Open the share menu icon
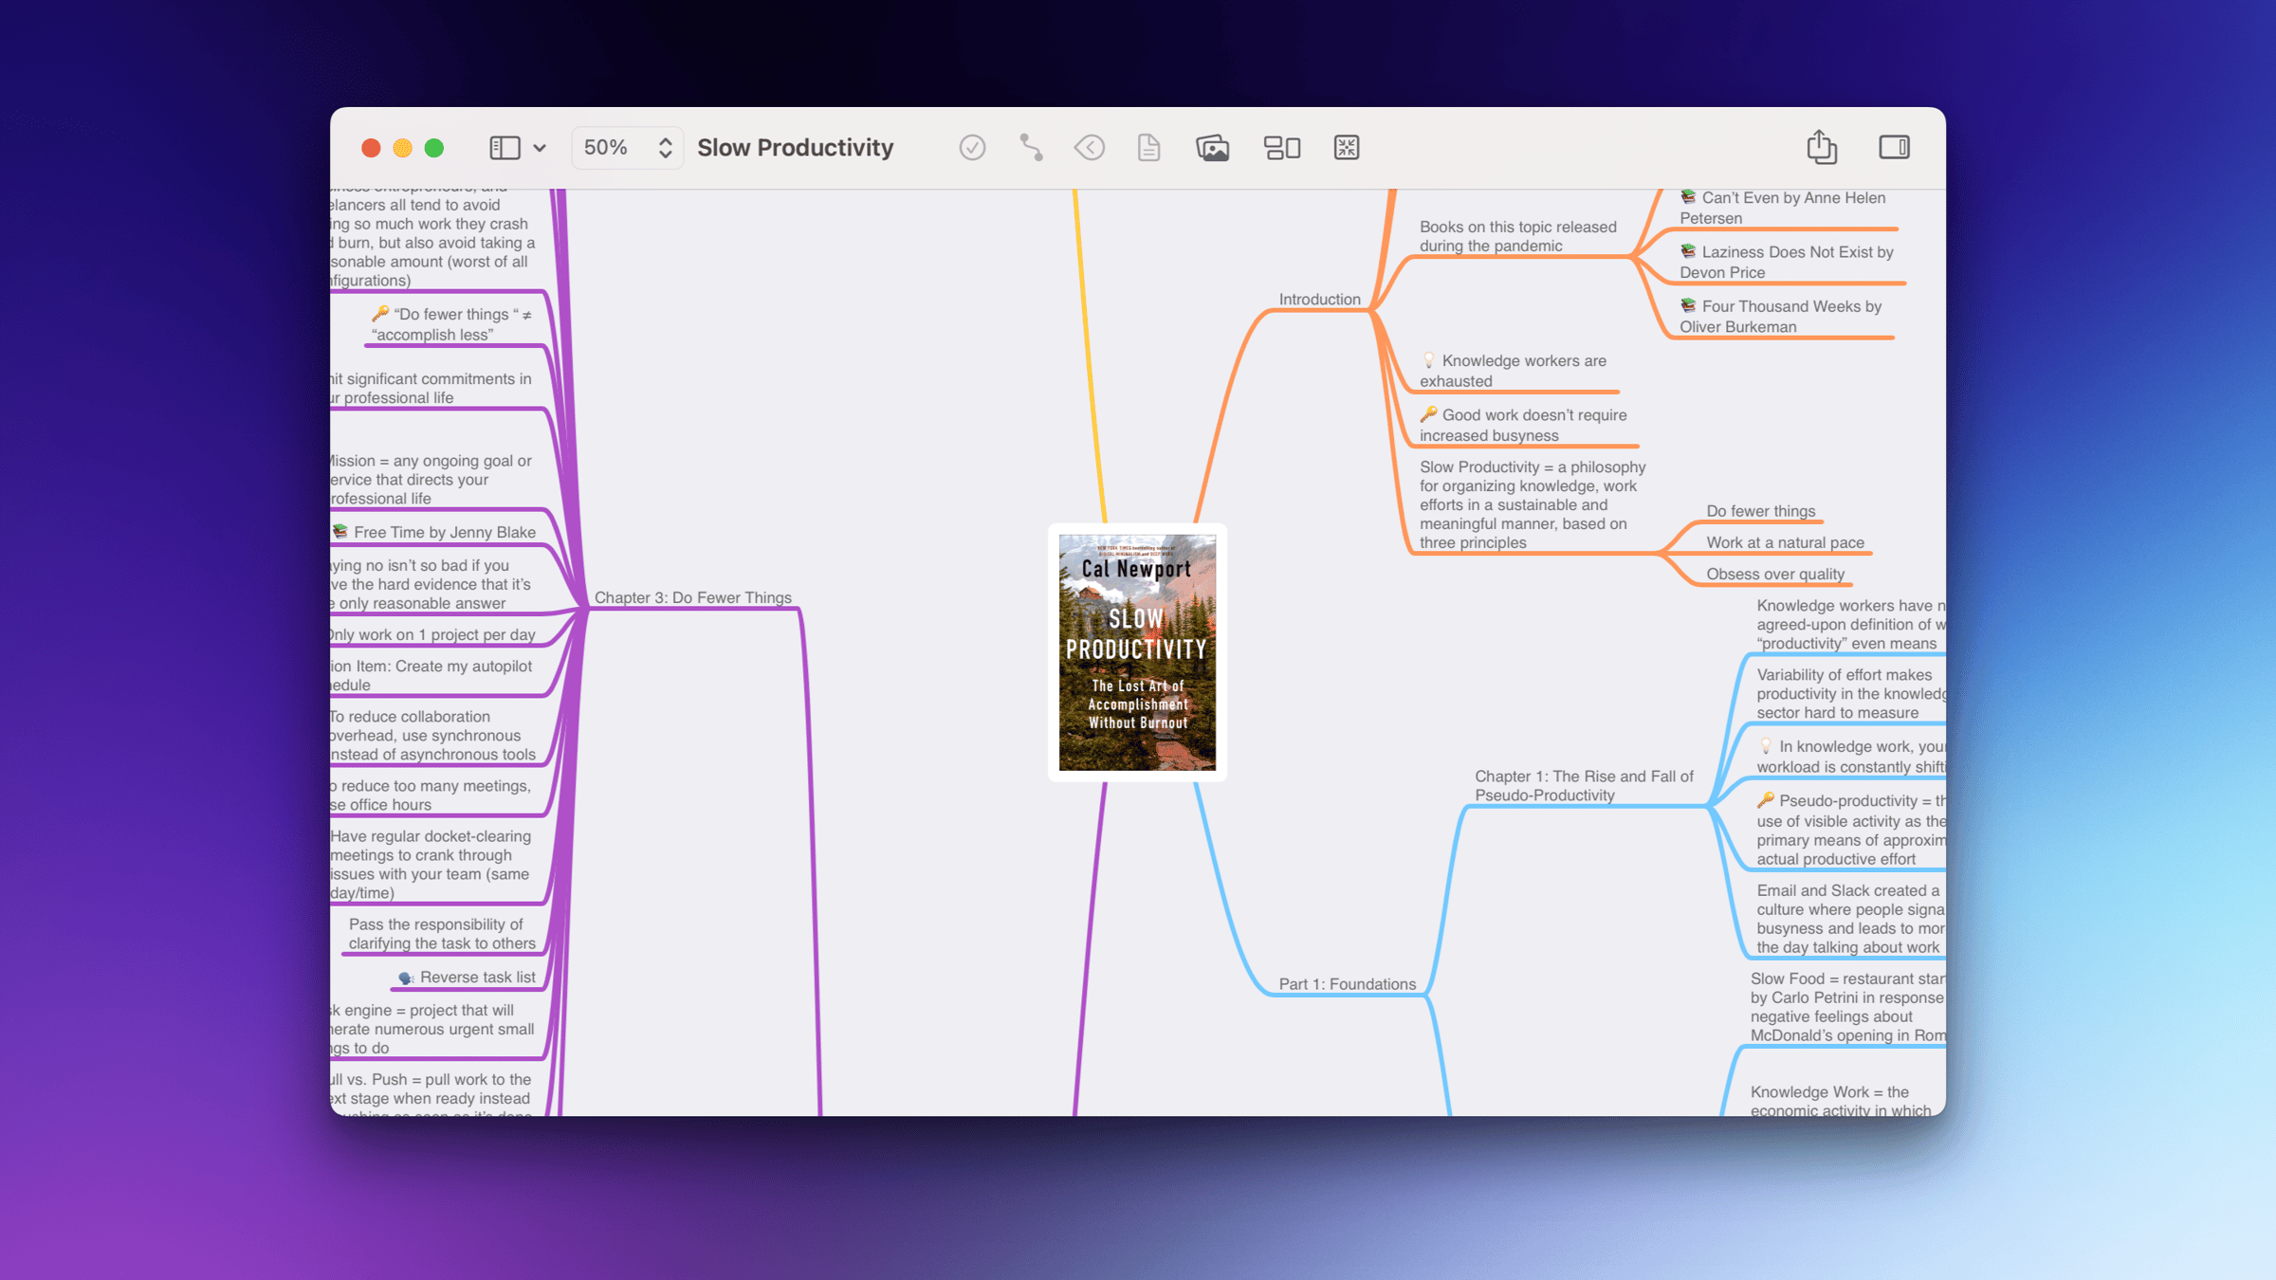This screenshot has height=1280, width=2276. pos(1822,147)
